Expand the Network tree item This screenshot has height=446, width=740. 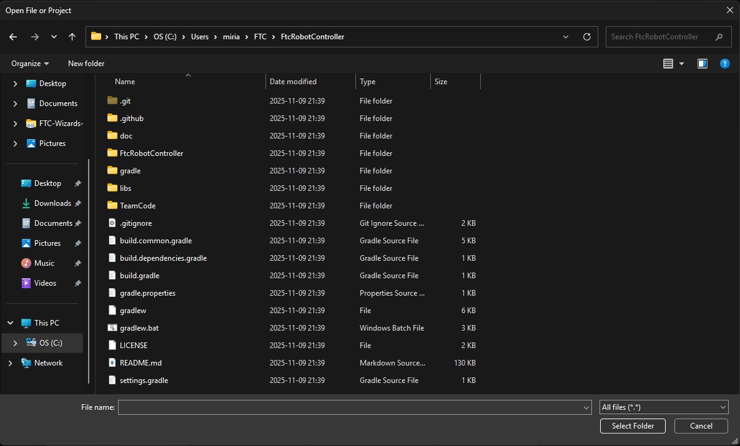[9, 362]
